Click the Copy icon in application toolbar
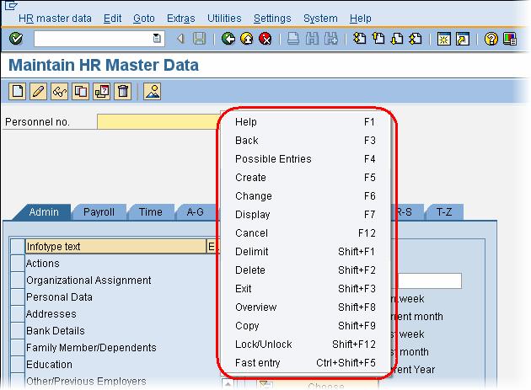This screenshot has width=531, height=390. (x=81, y=91)
